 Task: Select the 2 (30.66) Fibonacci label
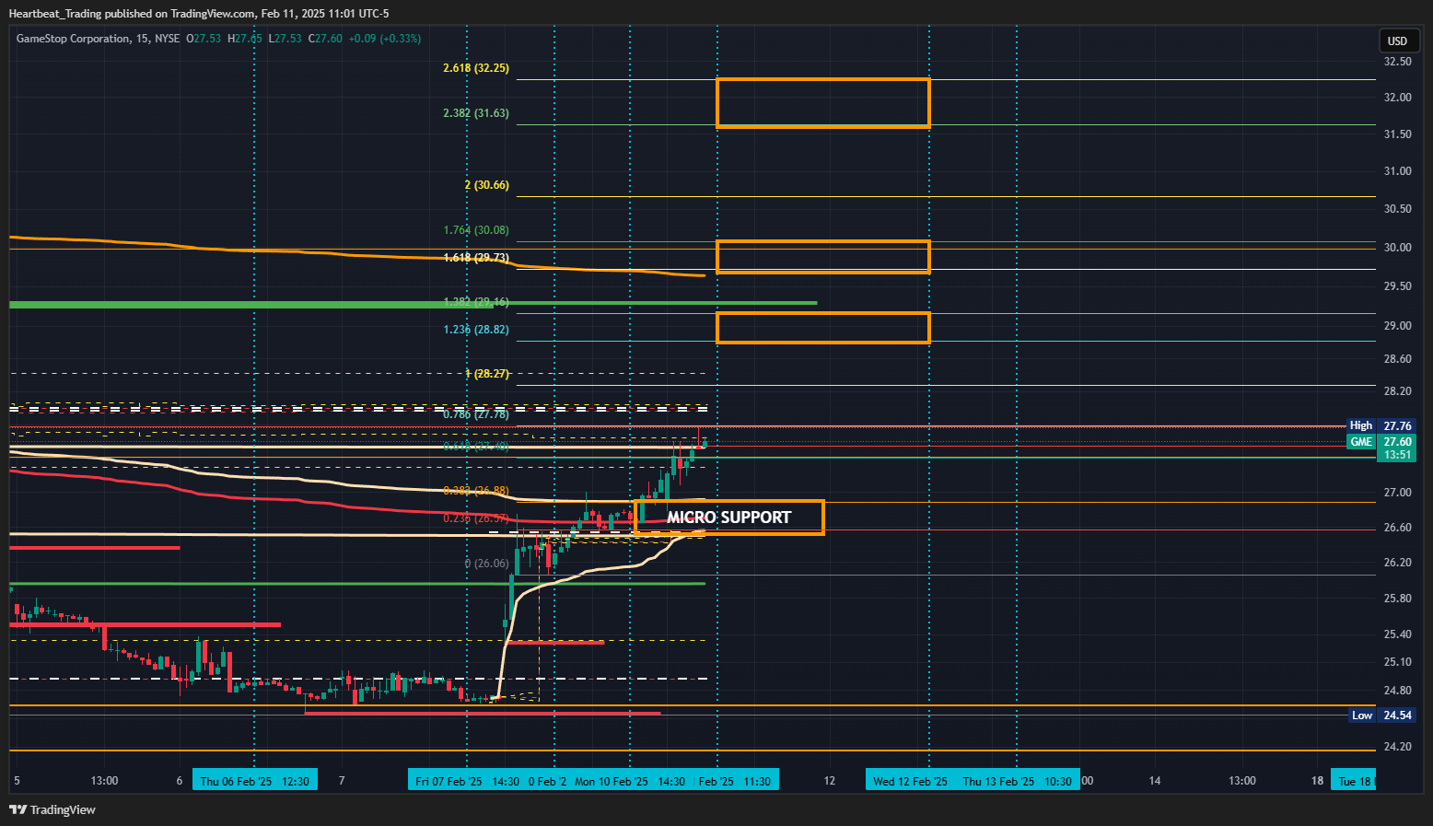(x=486, y=185)
